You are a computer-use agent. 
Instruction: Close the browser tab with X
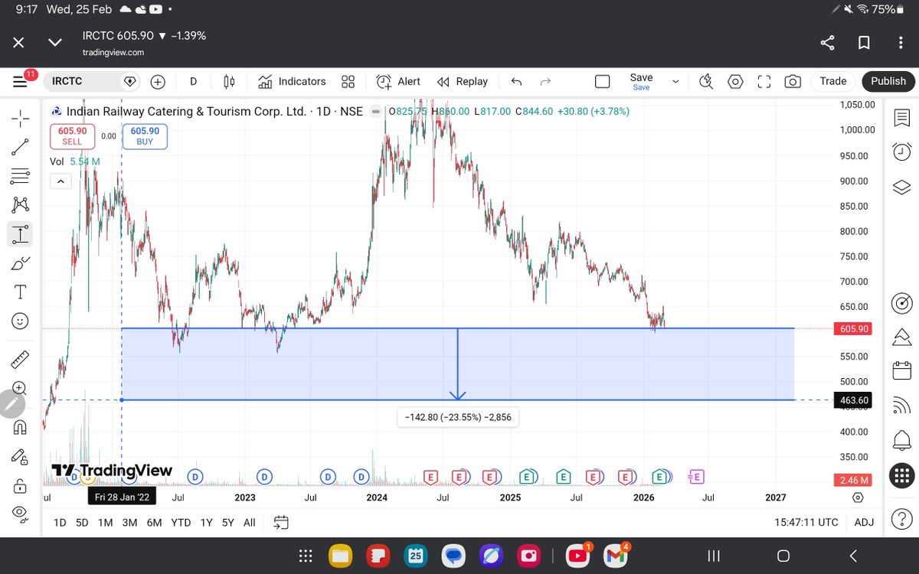[x=18, y=43]
